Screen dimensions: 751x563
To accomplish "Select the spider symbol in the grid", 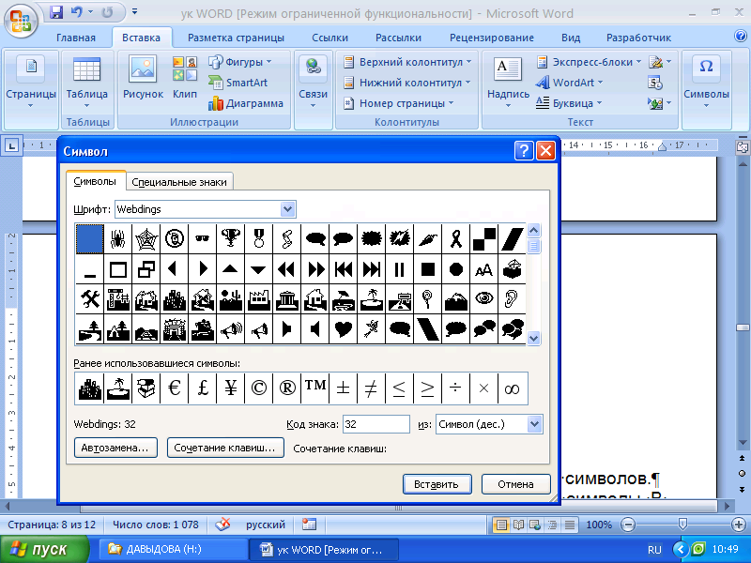I will (118, 238).
